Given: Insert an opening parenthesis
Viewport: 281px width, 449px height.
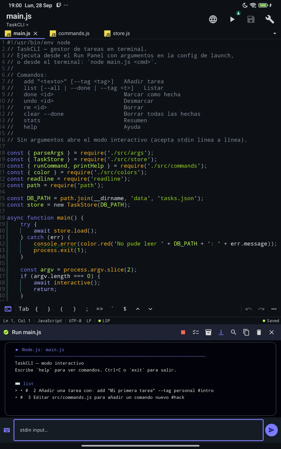Looking at the screenshot, I should click(62, 309).
